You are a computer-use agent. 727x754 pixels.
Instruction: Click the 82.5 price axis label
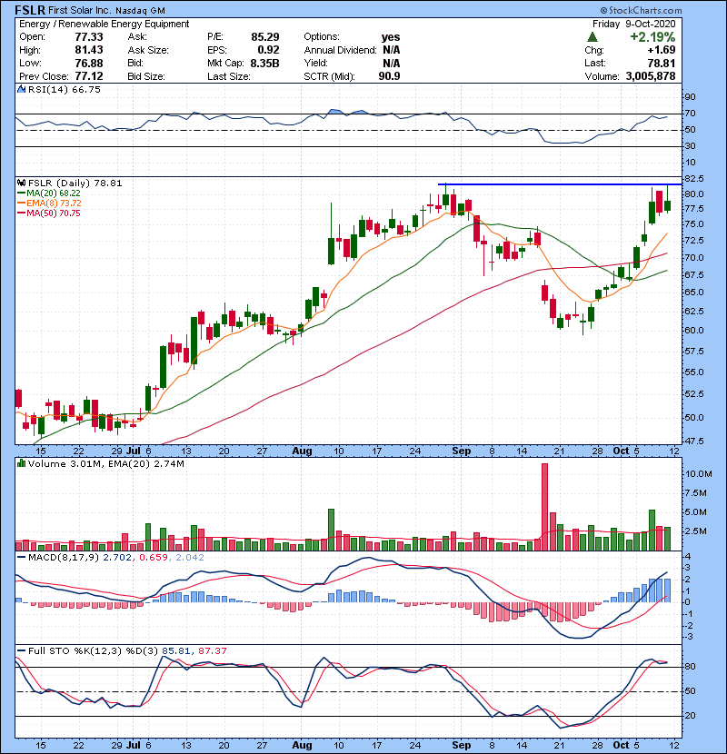pyautogui.click(x=693, y=178)
